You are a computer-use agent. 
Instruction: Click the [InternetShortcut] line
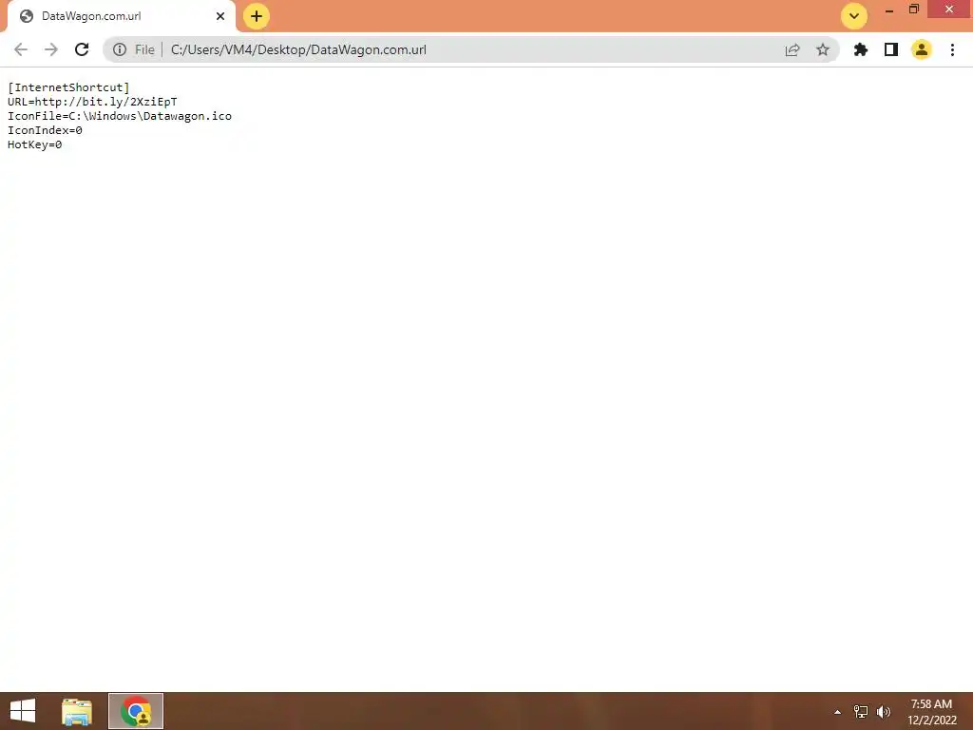pos(68,87)
